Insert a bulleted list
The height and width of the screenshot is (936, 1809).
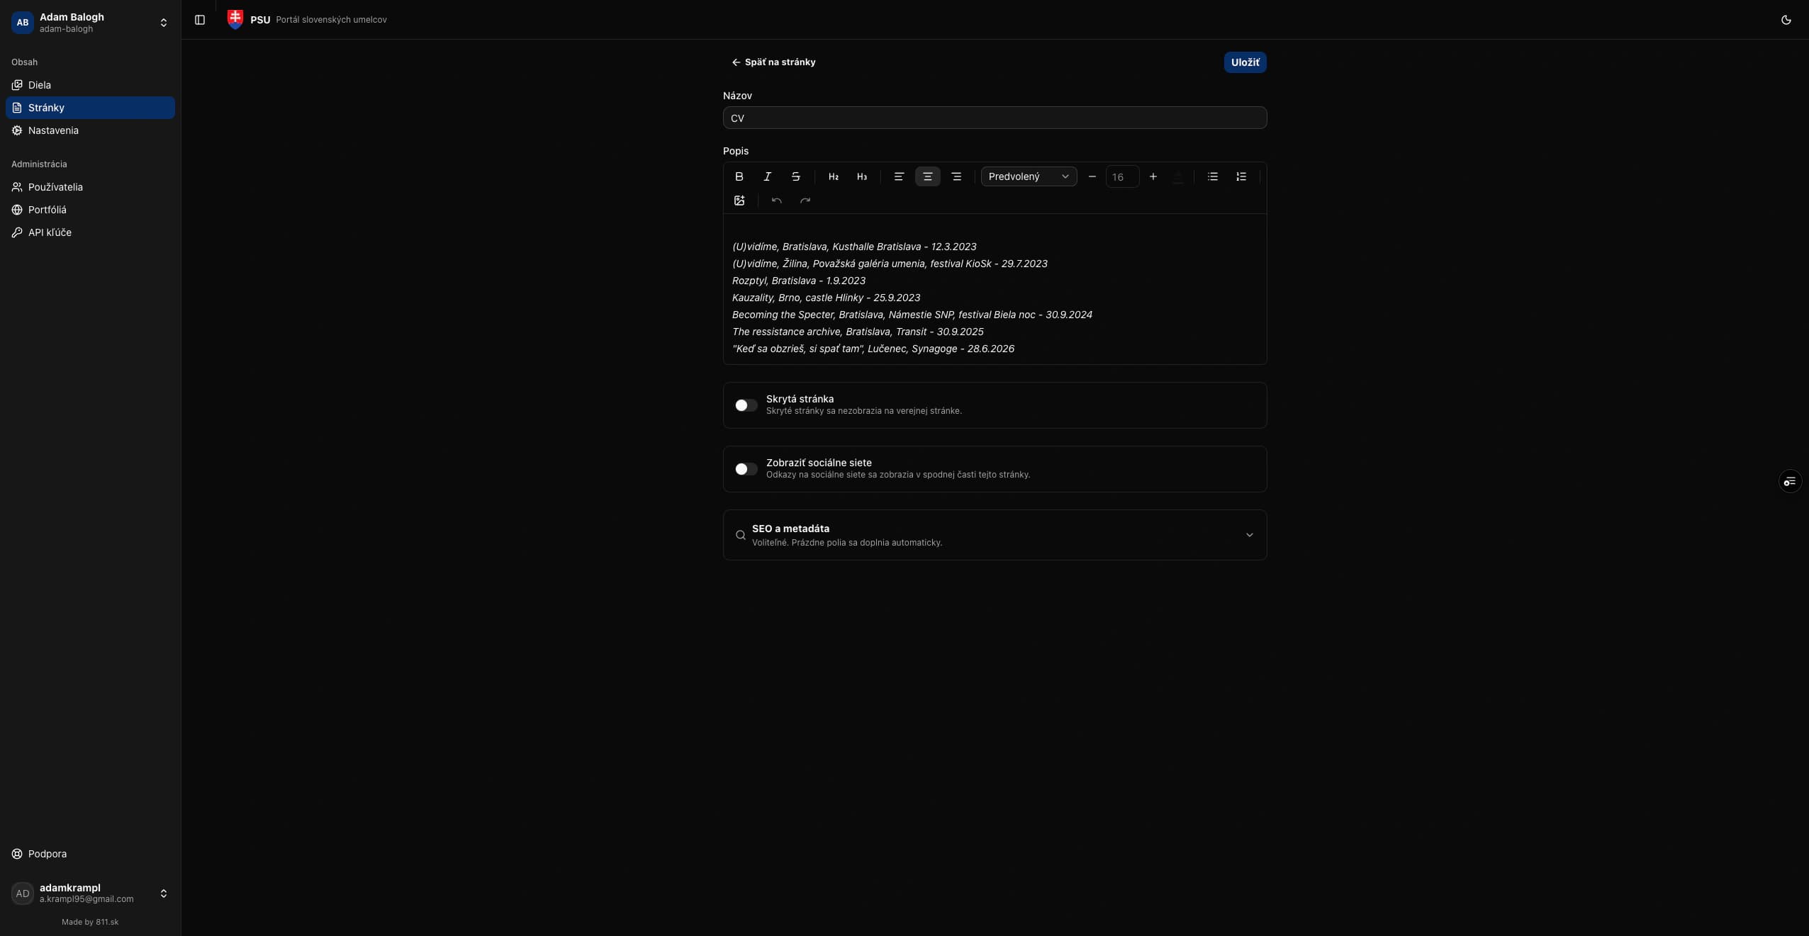pyautogui.click(x=1213, y=176)
